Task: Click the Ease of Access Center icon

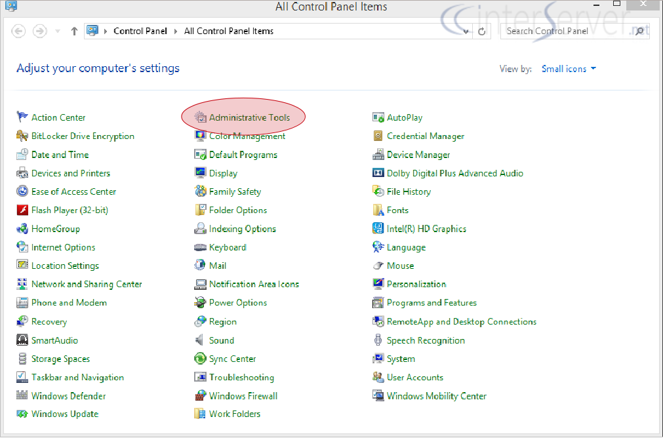Action: point(22,191)
